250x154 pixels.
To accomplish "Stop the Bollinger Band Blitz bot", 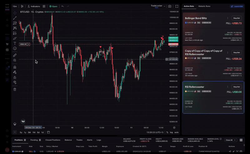I will pos(237,18).
